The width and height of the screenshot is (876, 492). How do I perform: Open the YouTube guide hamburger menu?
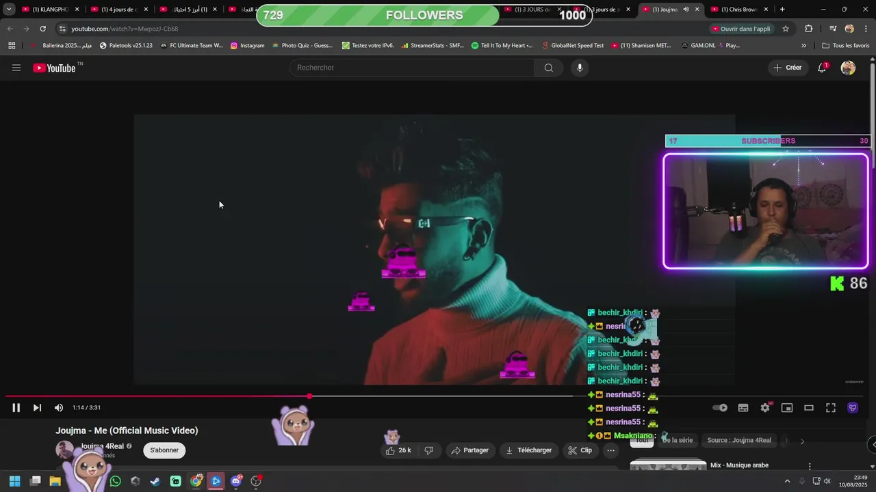(16, 68)
